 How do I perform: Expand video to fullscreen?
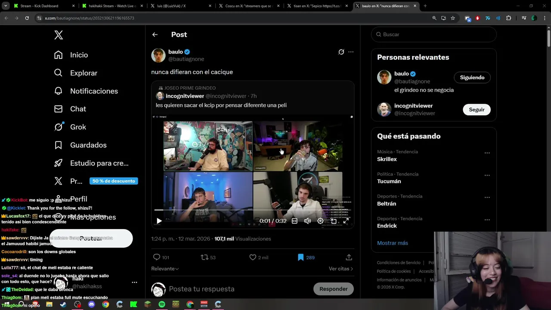pos(346,221)
